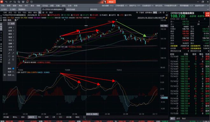
Task: Click the T icon beside CFFEX10年期国债期货 title
Action: [x=204, y=13]
